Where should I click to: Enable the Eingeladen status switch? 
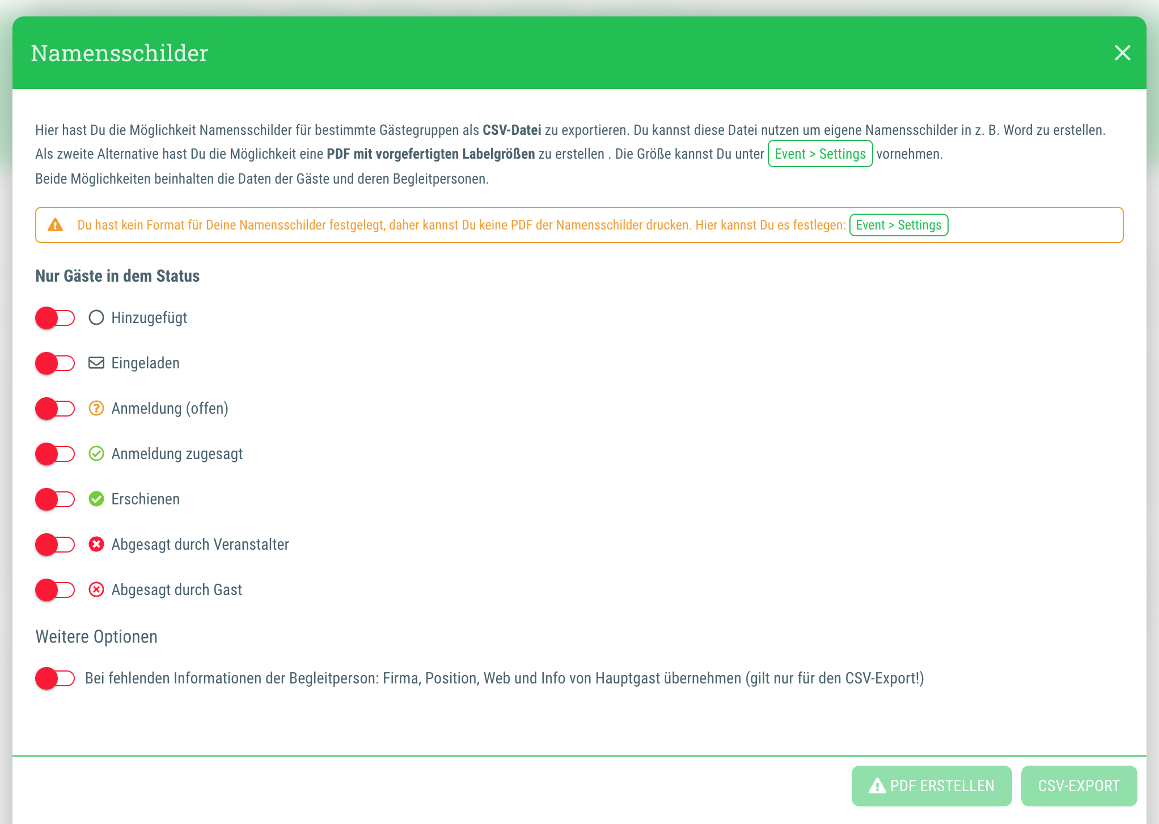pyautogui.click(x=55, y=363)
